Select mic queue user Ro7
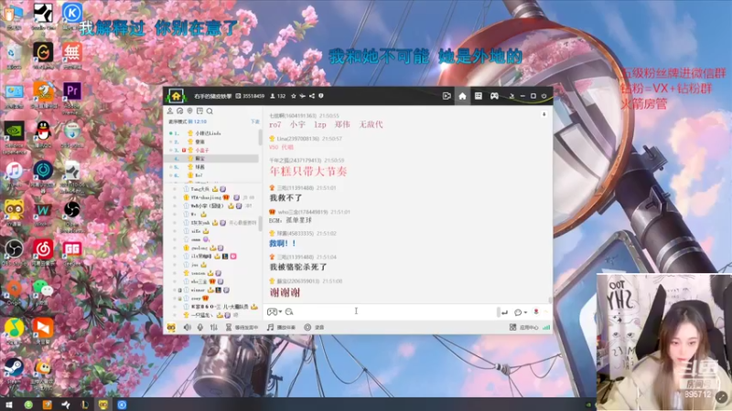Screen dimensions: 732x411 coord(199,175)
